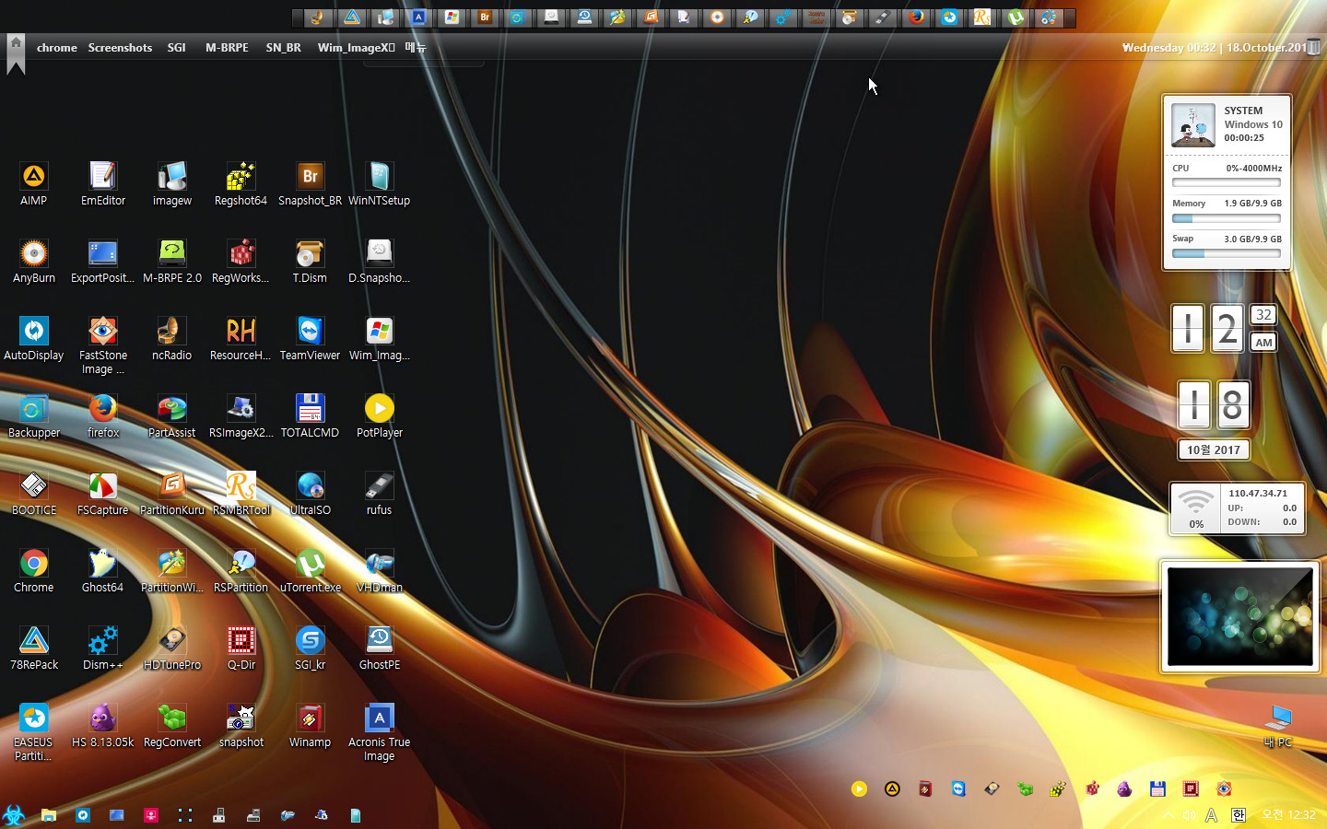Click the Br icon in top dock
Screen dimensions: 1327x829
(x=485, y=17)
